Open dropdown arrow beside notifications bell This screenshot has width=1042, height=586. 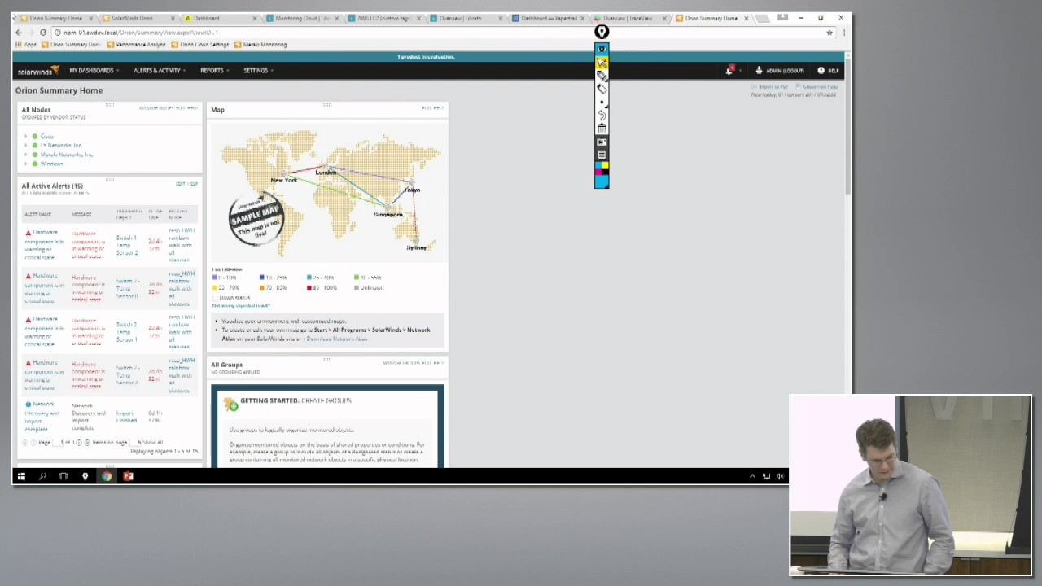pyautogui.click(x=740, y=71)
